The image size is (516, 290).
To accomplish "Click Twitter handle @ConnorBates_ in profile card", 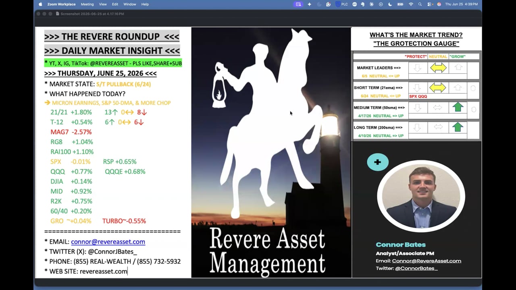I will [416, 268].
